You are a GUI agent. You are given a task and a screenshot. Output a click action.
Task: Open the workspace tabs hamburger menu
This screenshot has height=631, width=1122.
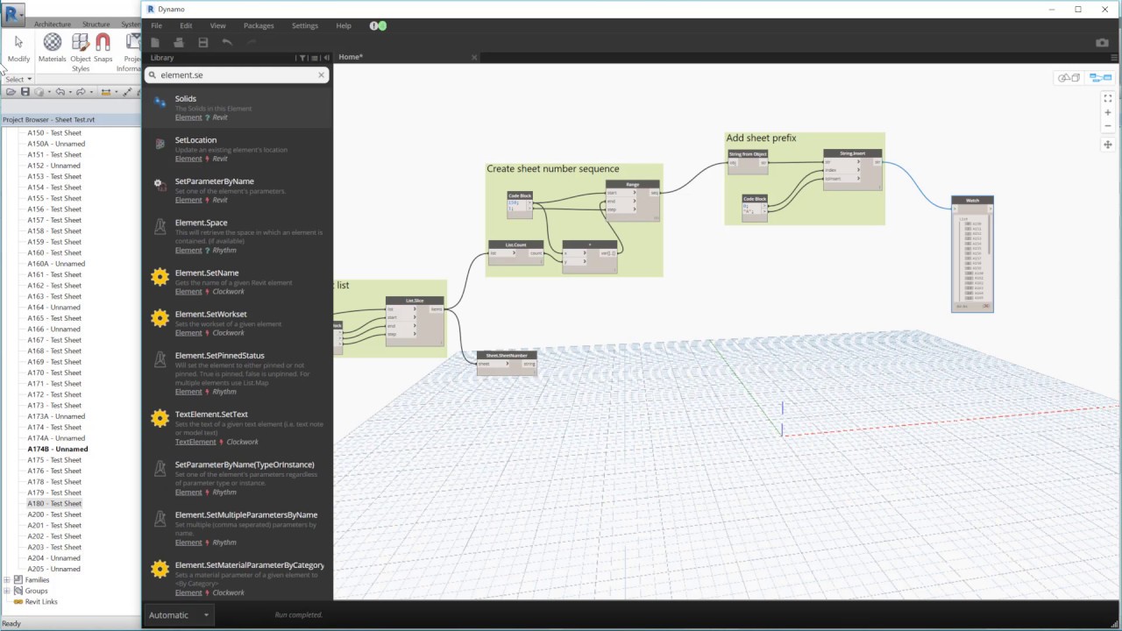[x=1113, y=57]
